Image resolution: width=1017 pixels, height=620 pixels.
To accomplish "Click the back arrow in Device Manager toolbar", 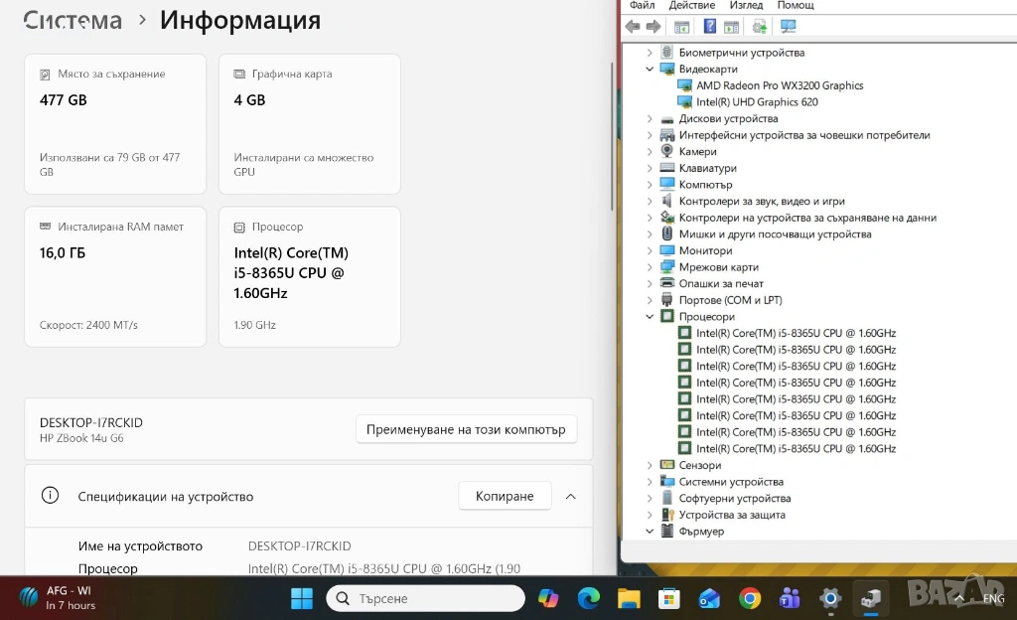I will coord(632,27).
